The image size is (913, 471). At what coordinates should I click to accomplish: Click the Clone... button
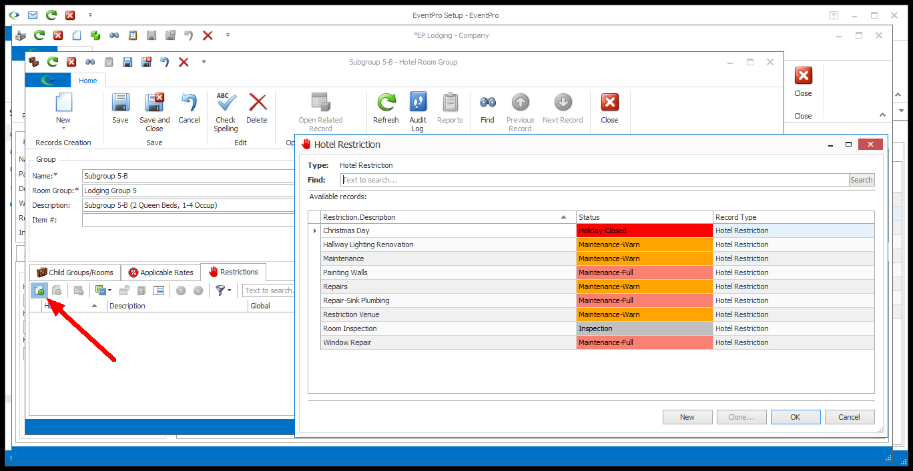coord(741,417)
